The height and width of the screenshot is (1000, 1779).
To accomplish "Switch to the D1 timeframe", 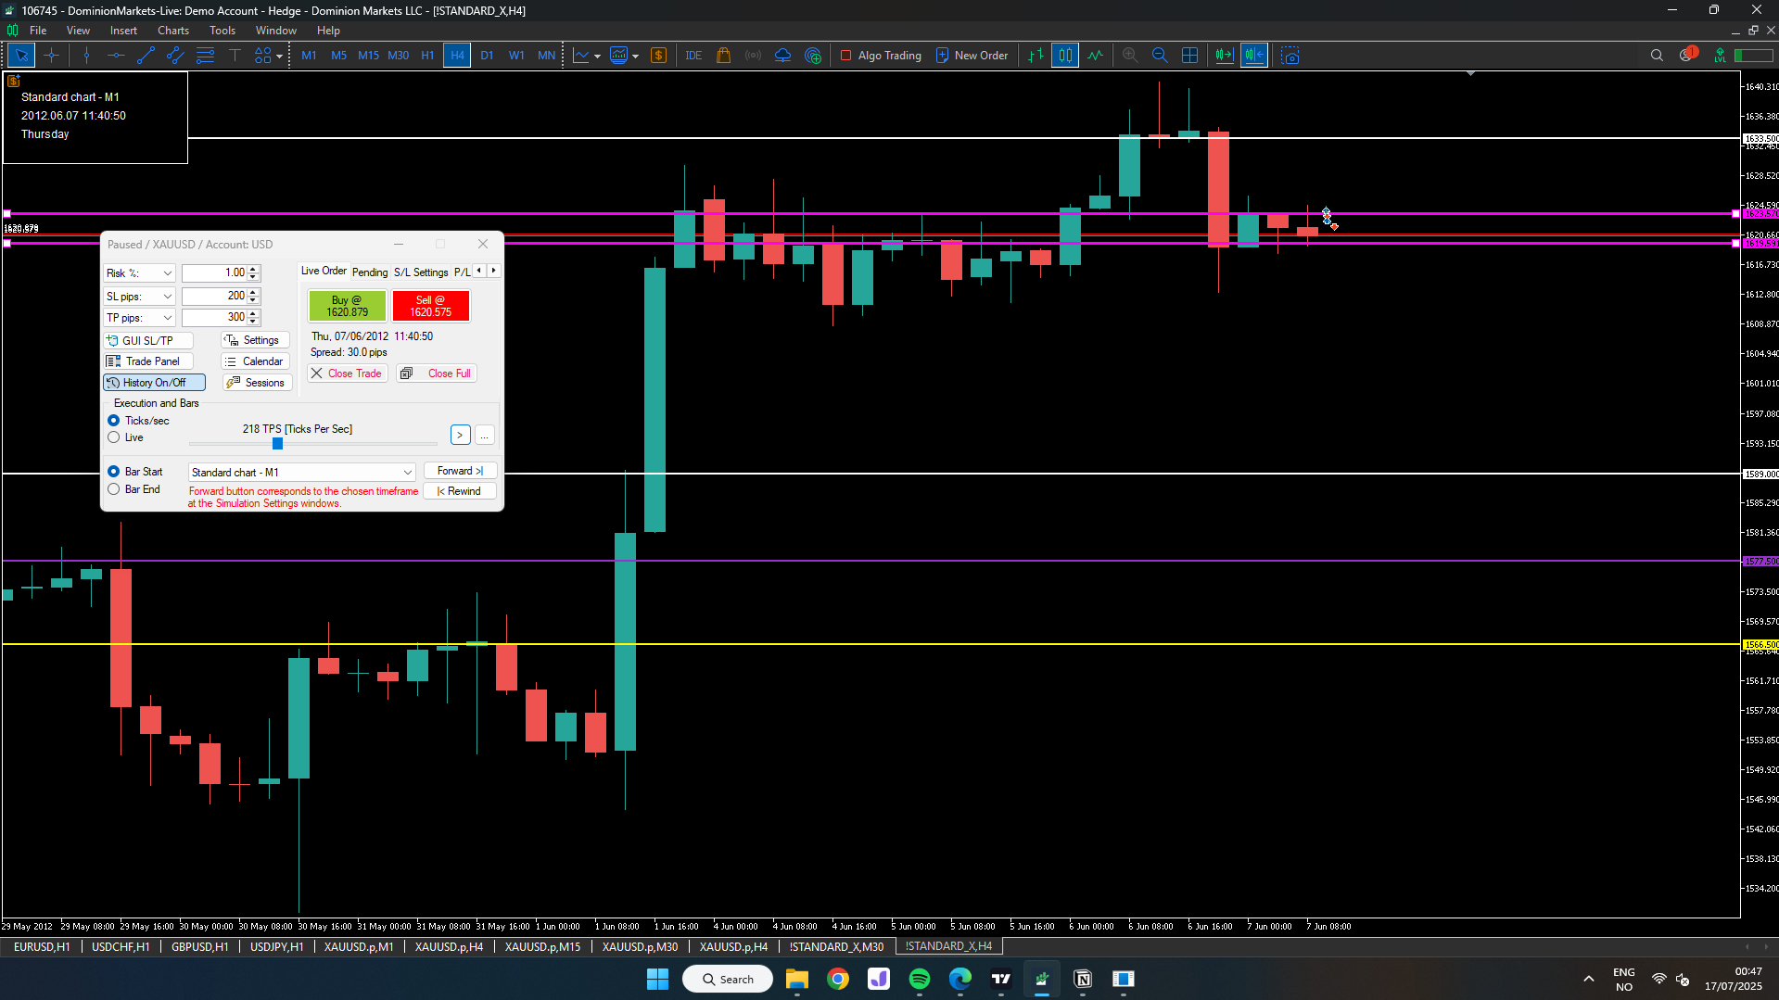I will pyautogui.click(x=487, y=56).
